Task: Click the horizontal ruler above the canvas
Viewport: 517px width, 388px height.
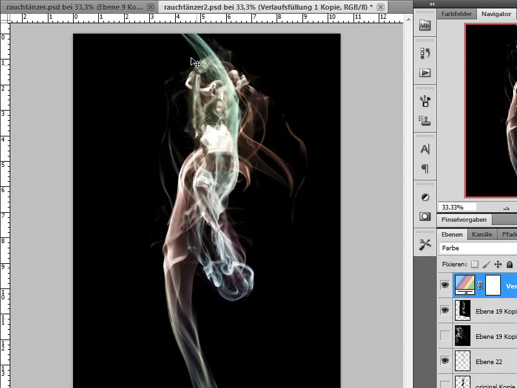Action: [x=206, y=18]
